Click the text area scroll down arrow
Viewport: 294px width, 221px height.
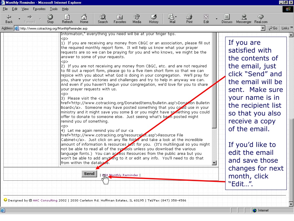coord(214,163)
